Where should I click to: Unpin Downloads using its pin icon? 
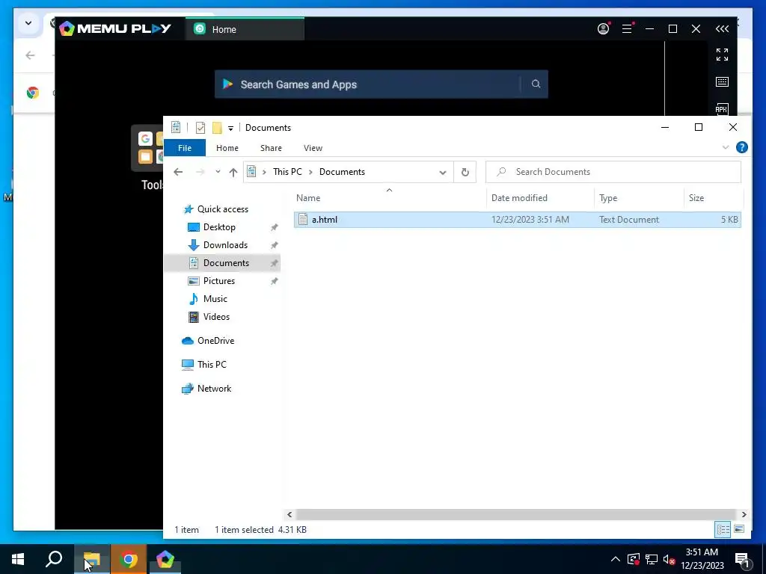click(x=275, y=245)
